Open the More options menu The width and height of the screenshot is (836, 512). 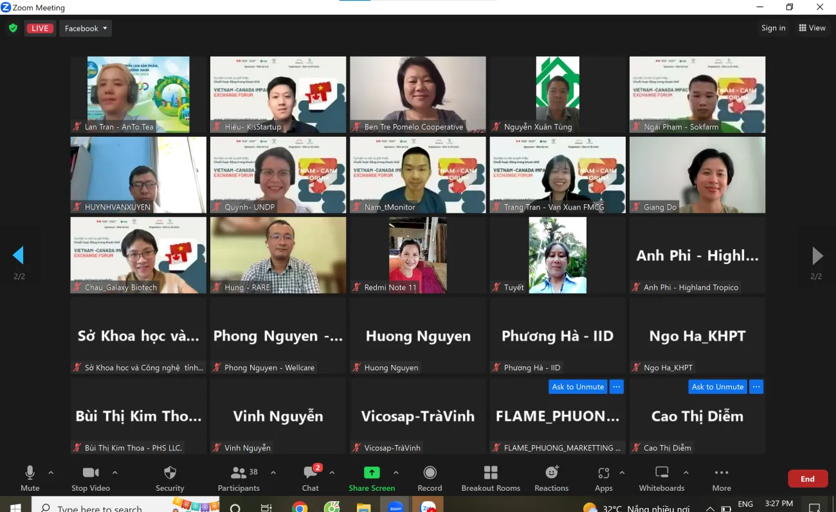pos(722,479)
